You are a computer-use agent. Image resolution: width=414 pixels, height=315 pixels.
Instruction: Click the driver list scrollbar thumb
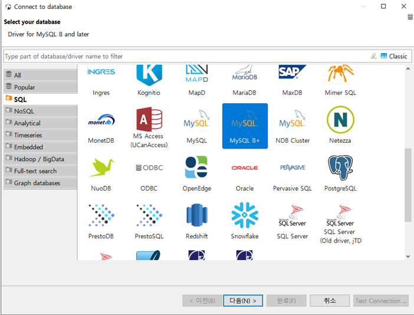tap(408, 185)
